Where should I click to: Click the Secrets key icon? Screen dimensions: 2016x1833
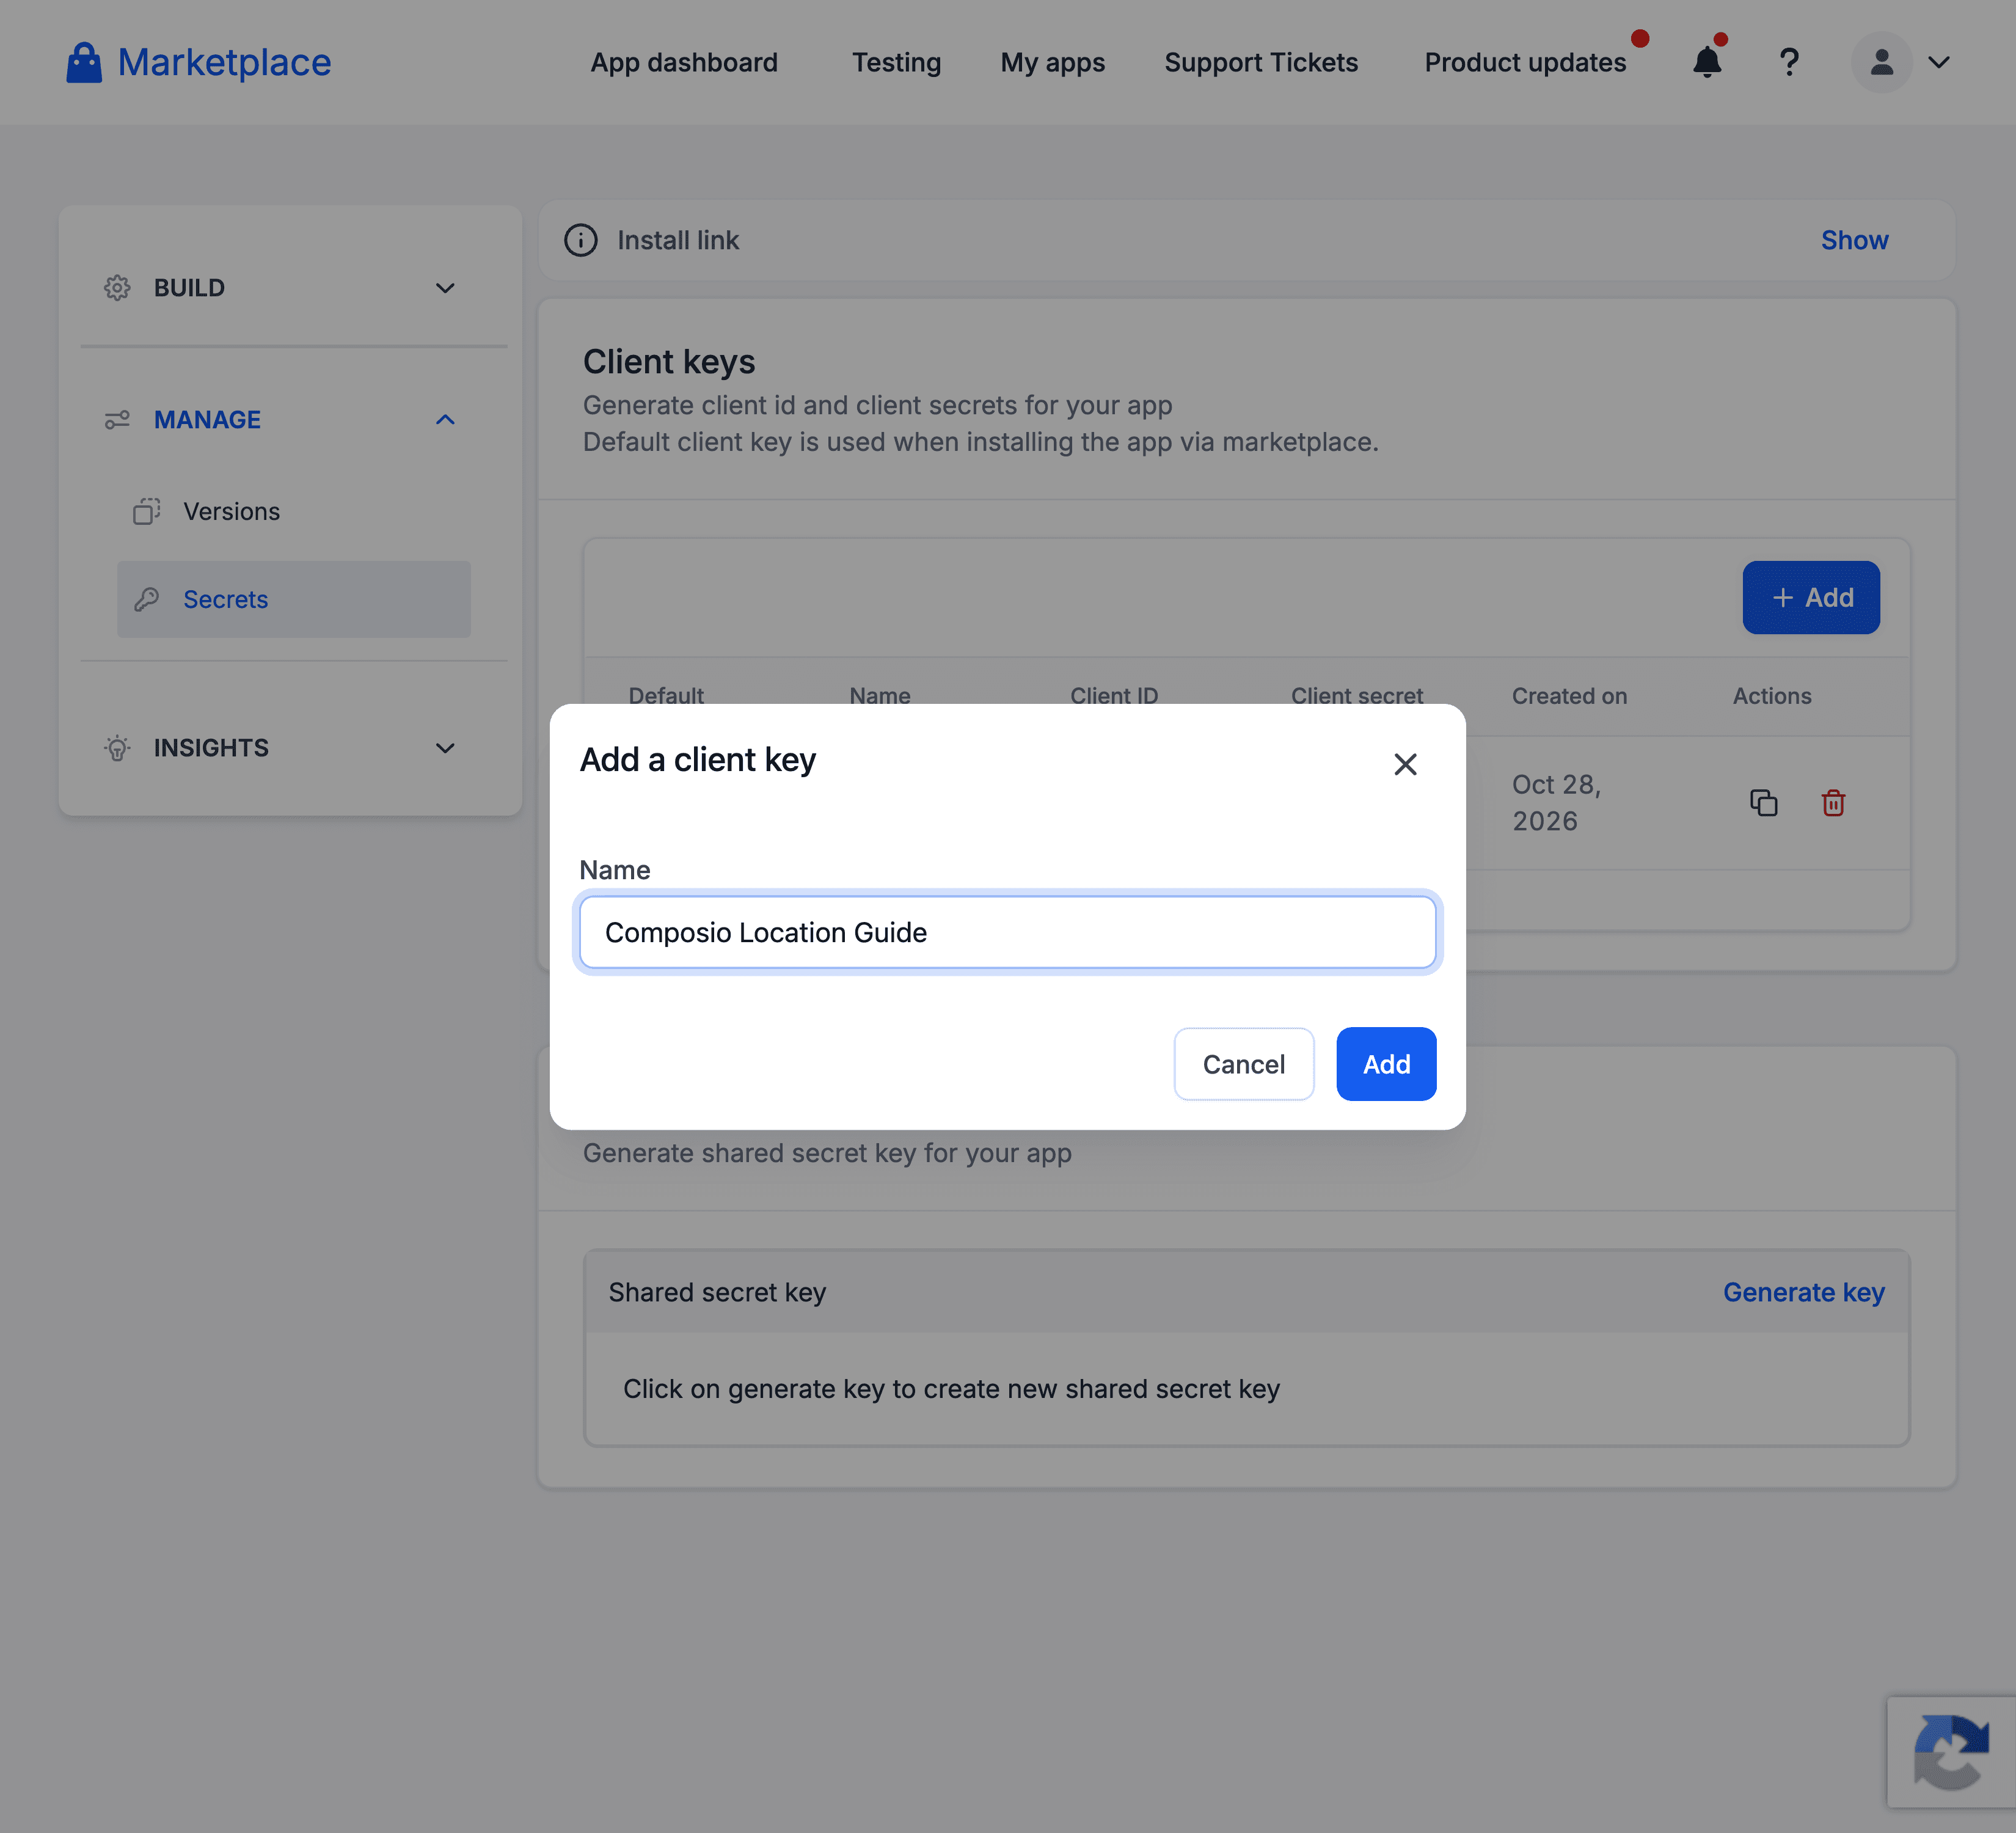(147, 599)
